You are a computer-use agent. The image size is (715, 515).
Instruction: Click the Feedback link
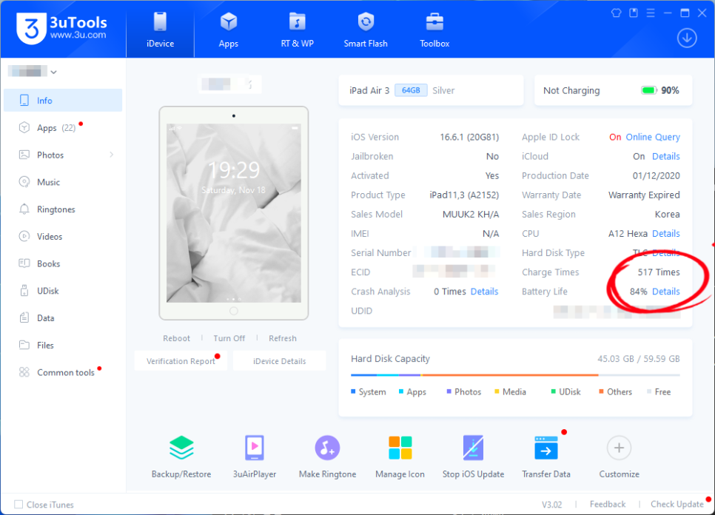(x=608, y=504)
